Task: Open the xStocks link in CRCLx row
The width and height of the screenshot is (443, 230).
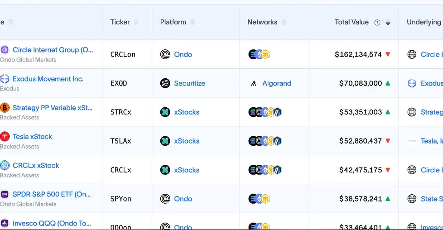Action: coord(187,170)
